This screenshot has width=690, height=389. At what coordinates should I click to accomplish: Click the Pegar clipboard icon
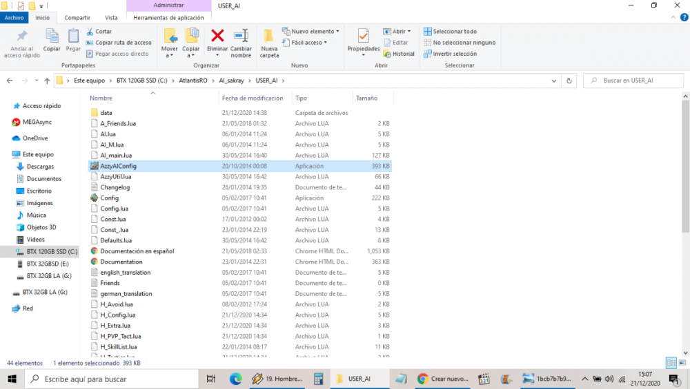[x=73, y=36]
